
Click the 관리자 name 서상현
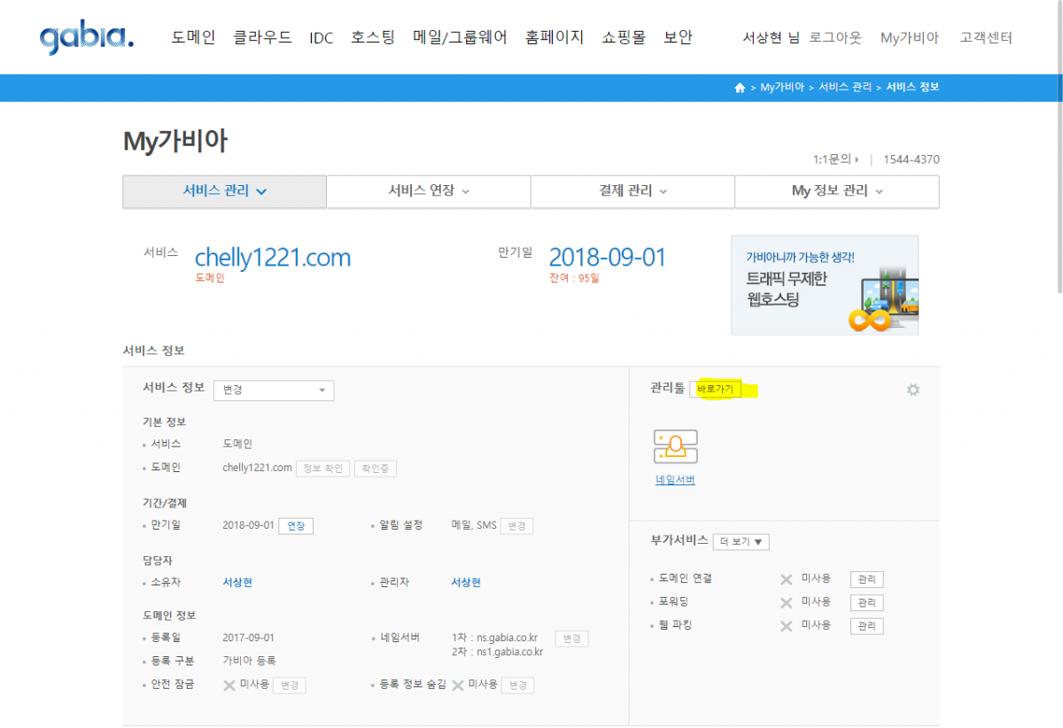[x=466, y=583]
